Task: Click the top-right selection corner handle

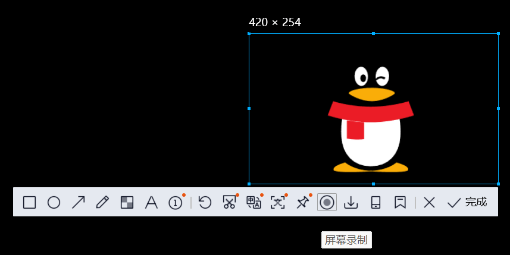Action: coord(498,33)
